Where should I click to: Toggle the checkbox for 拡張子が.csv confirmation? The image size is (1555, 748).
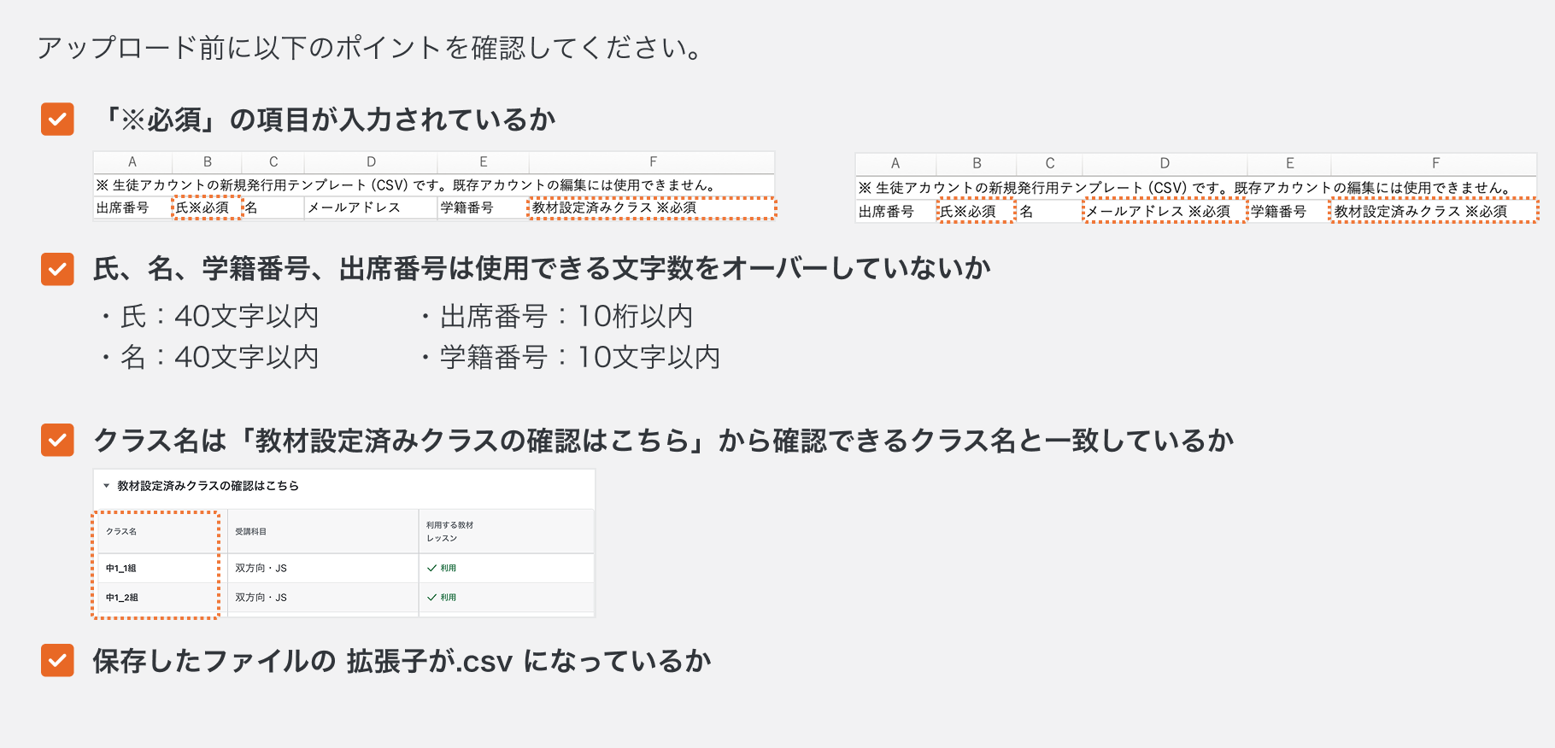56,660
